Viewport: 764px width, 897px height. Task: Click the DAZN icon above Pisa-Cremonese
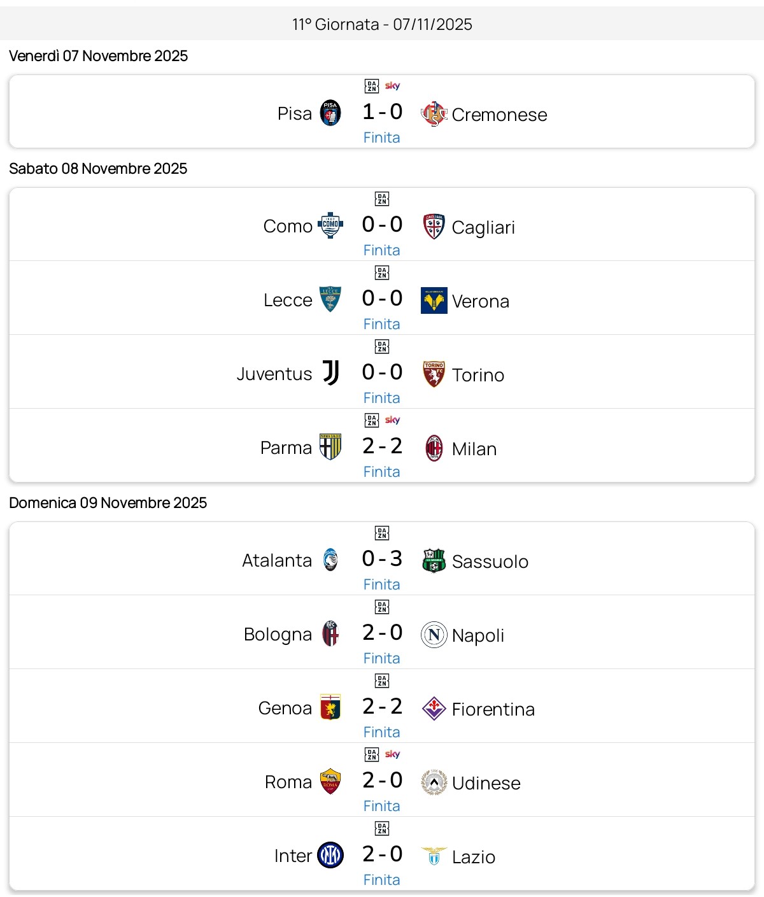(372, 86)
